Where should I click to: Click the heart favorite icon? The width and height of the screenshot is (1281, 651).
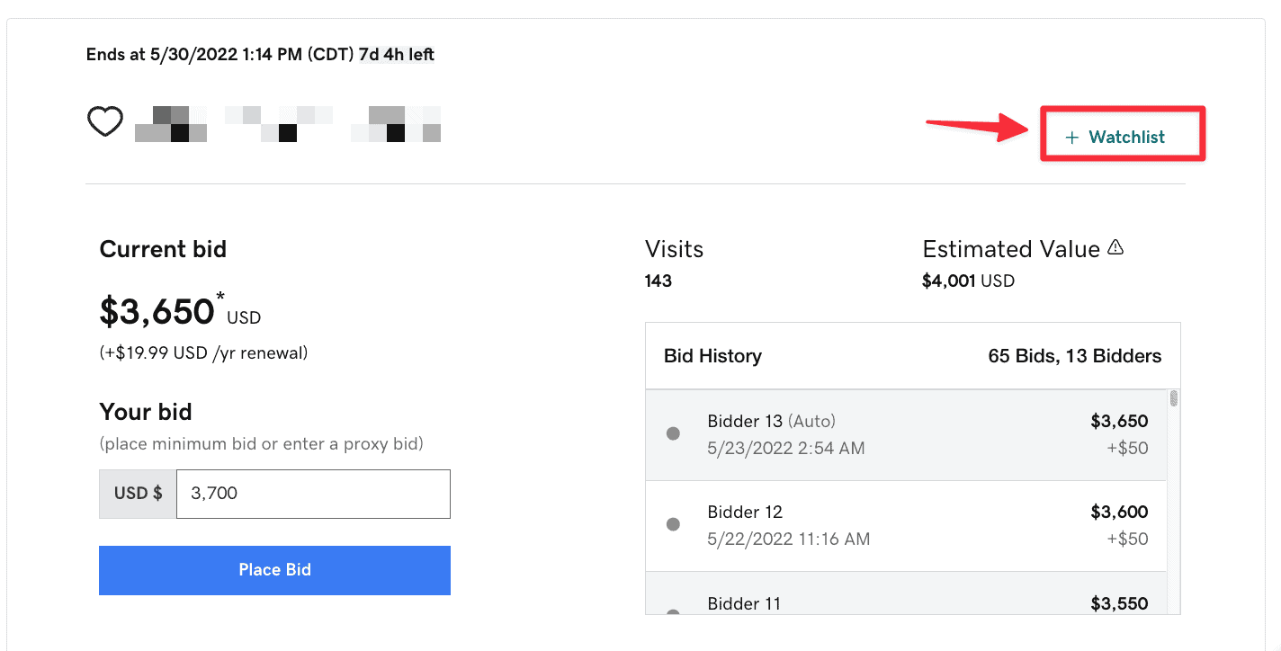click(104, 121)
